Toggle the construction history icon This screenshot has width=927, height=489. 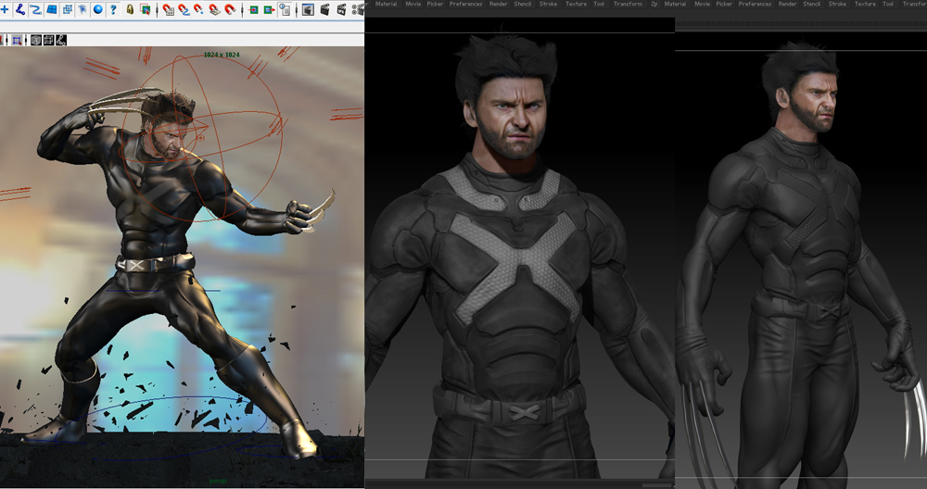point(285,9)
